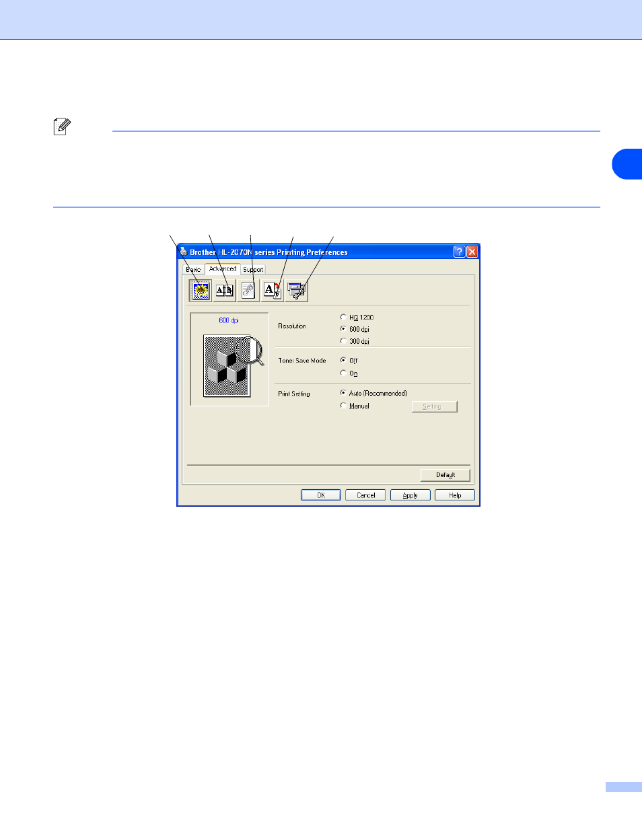Image resolution: width=642 pixels, height=831 pixels.
Task: Switch to the Support tab
Action: [253, 269]
